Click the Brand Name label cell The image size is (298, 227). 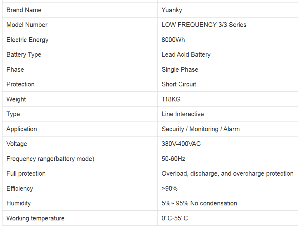pos(24,10)
